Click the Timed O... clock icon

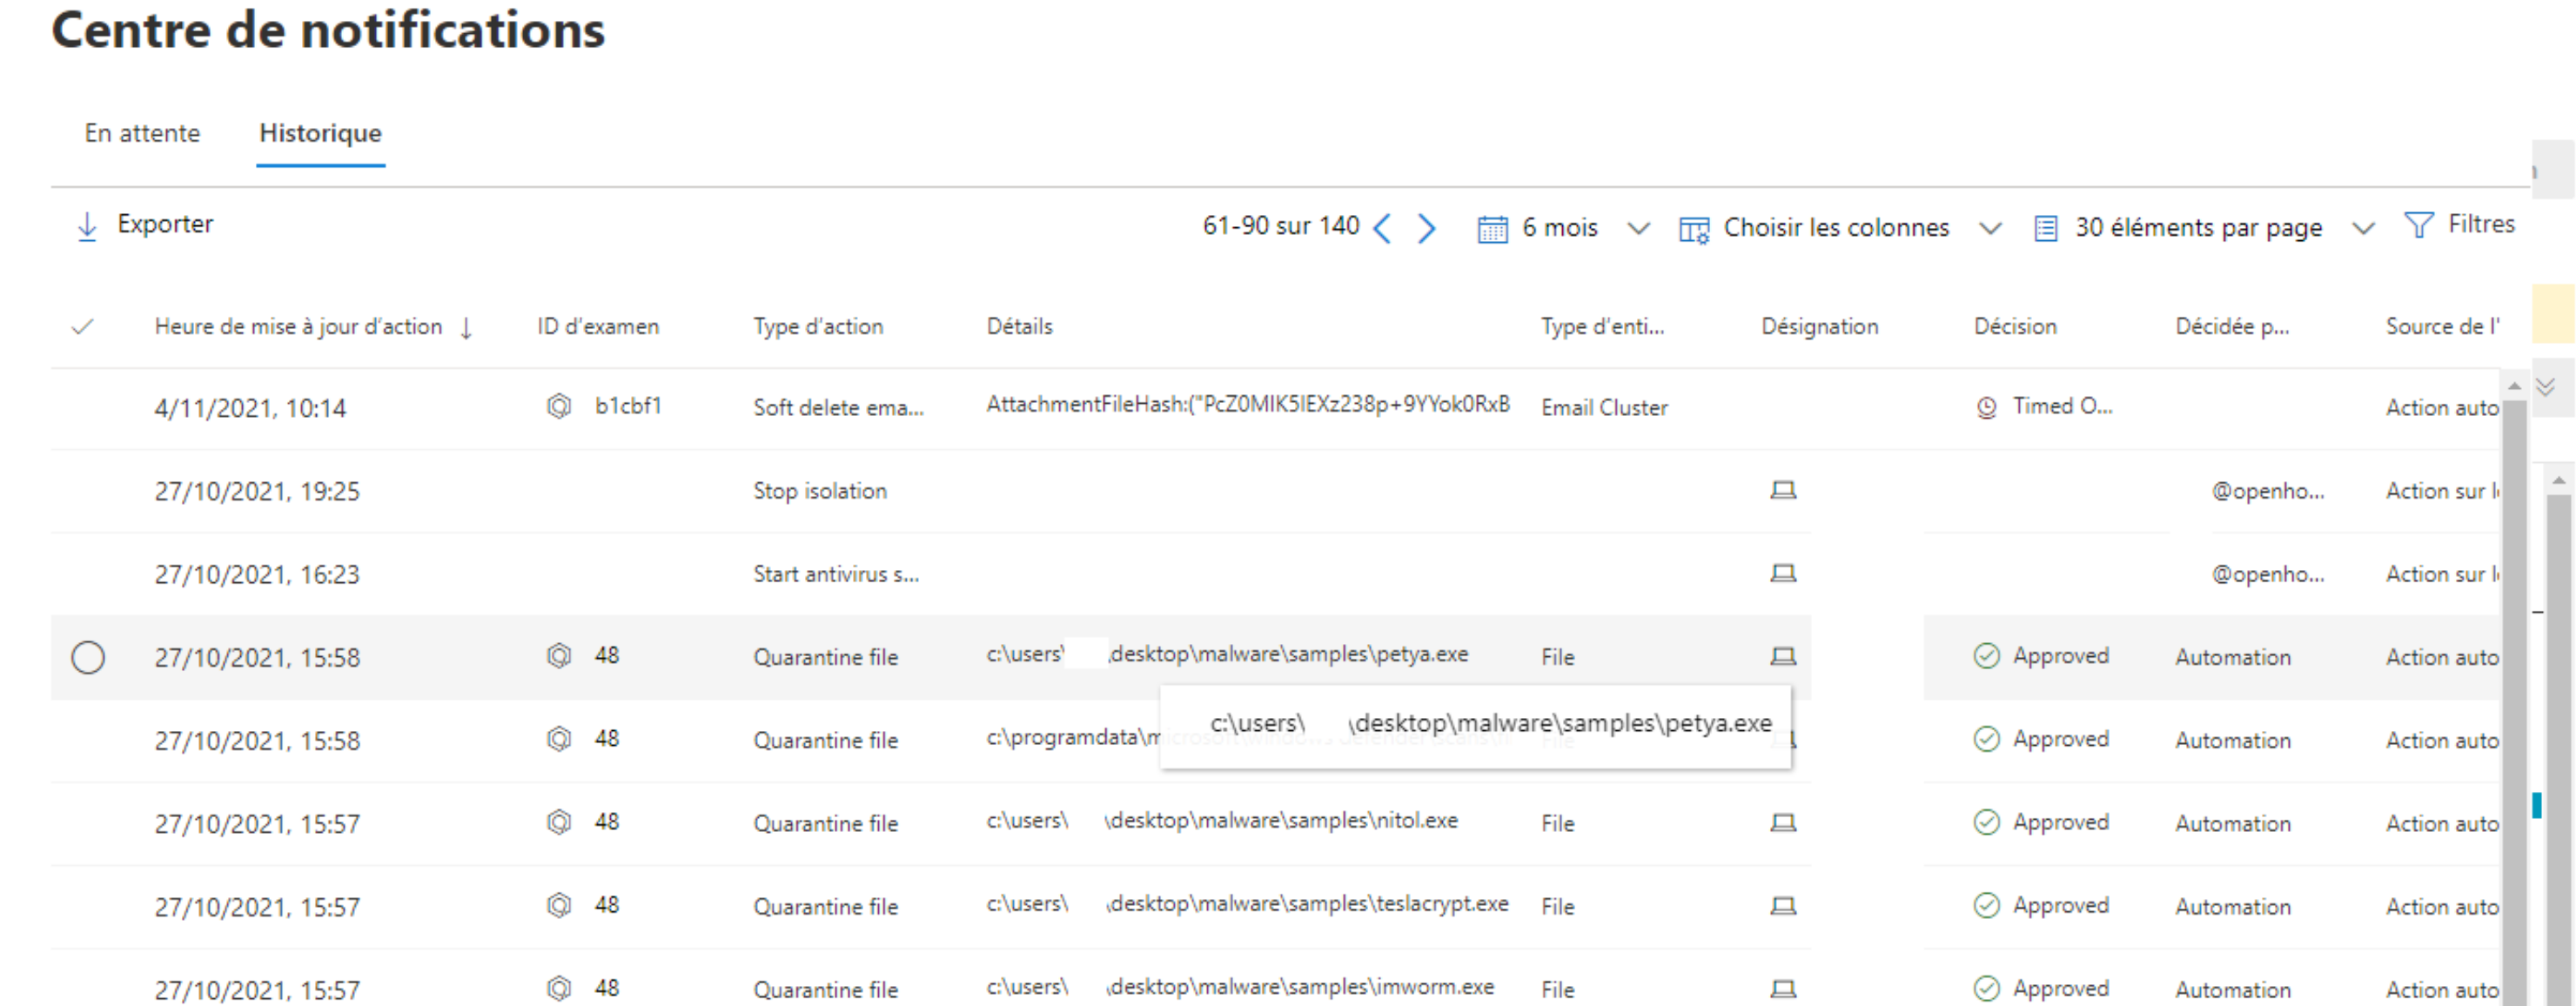pos(1987,407)
